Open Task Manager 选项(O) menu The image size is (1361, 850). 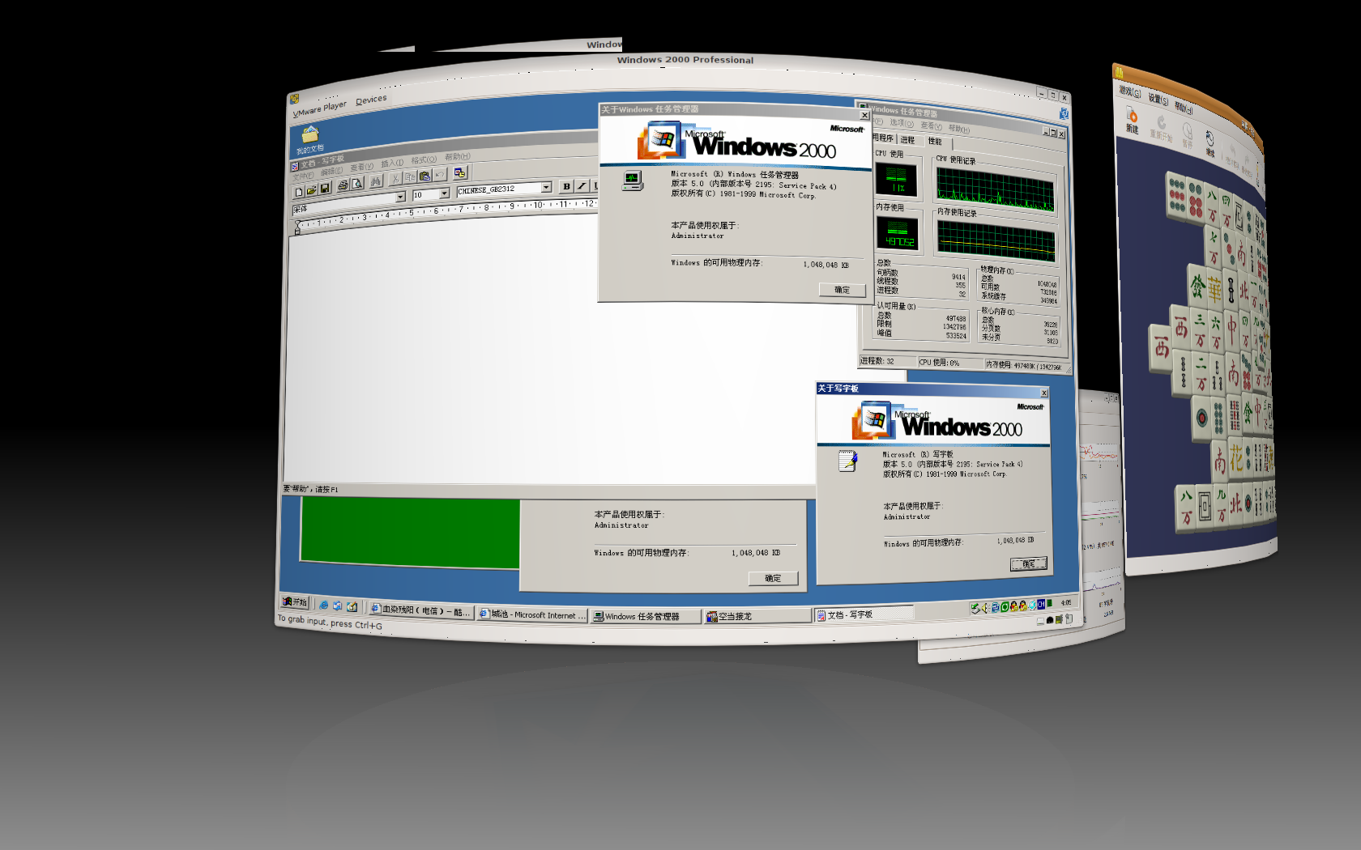(902, 123)
